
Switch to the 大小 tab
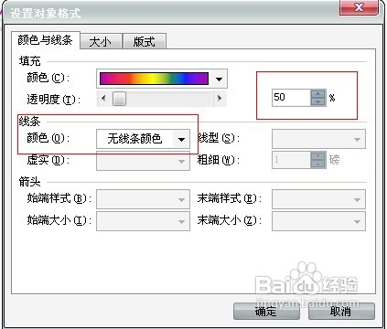coord(101,41)
